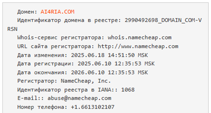The height and width of the screenshot is (113, 211).
Task: Click the 'Домен:' label
Action: point(27,12)
